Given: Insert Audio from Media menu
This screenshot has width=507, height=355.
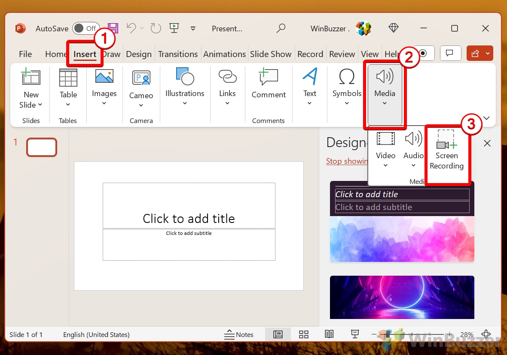Looking at the screenshot, I should tap(413, 150).
